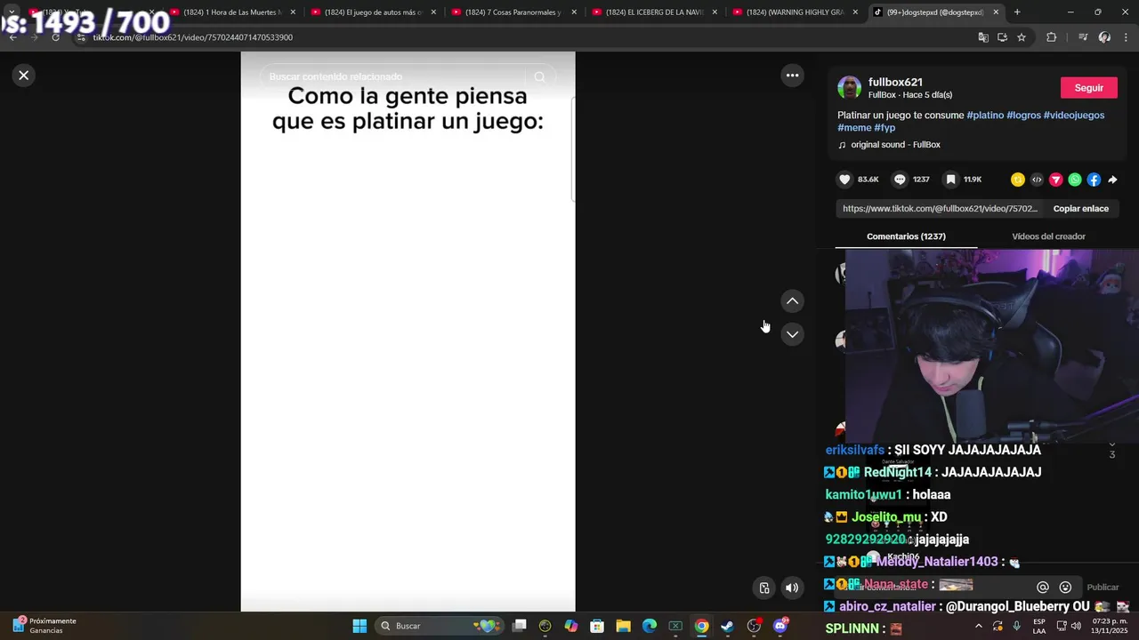
Task: Click the taskbar Buscar search box
Action: (440, 626)
